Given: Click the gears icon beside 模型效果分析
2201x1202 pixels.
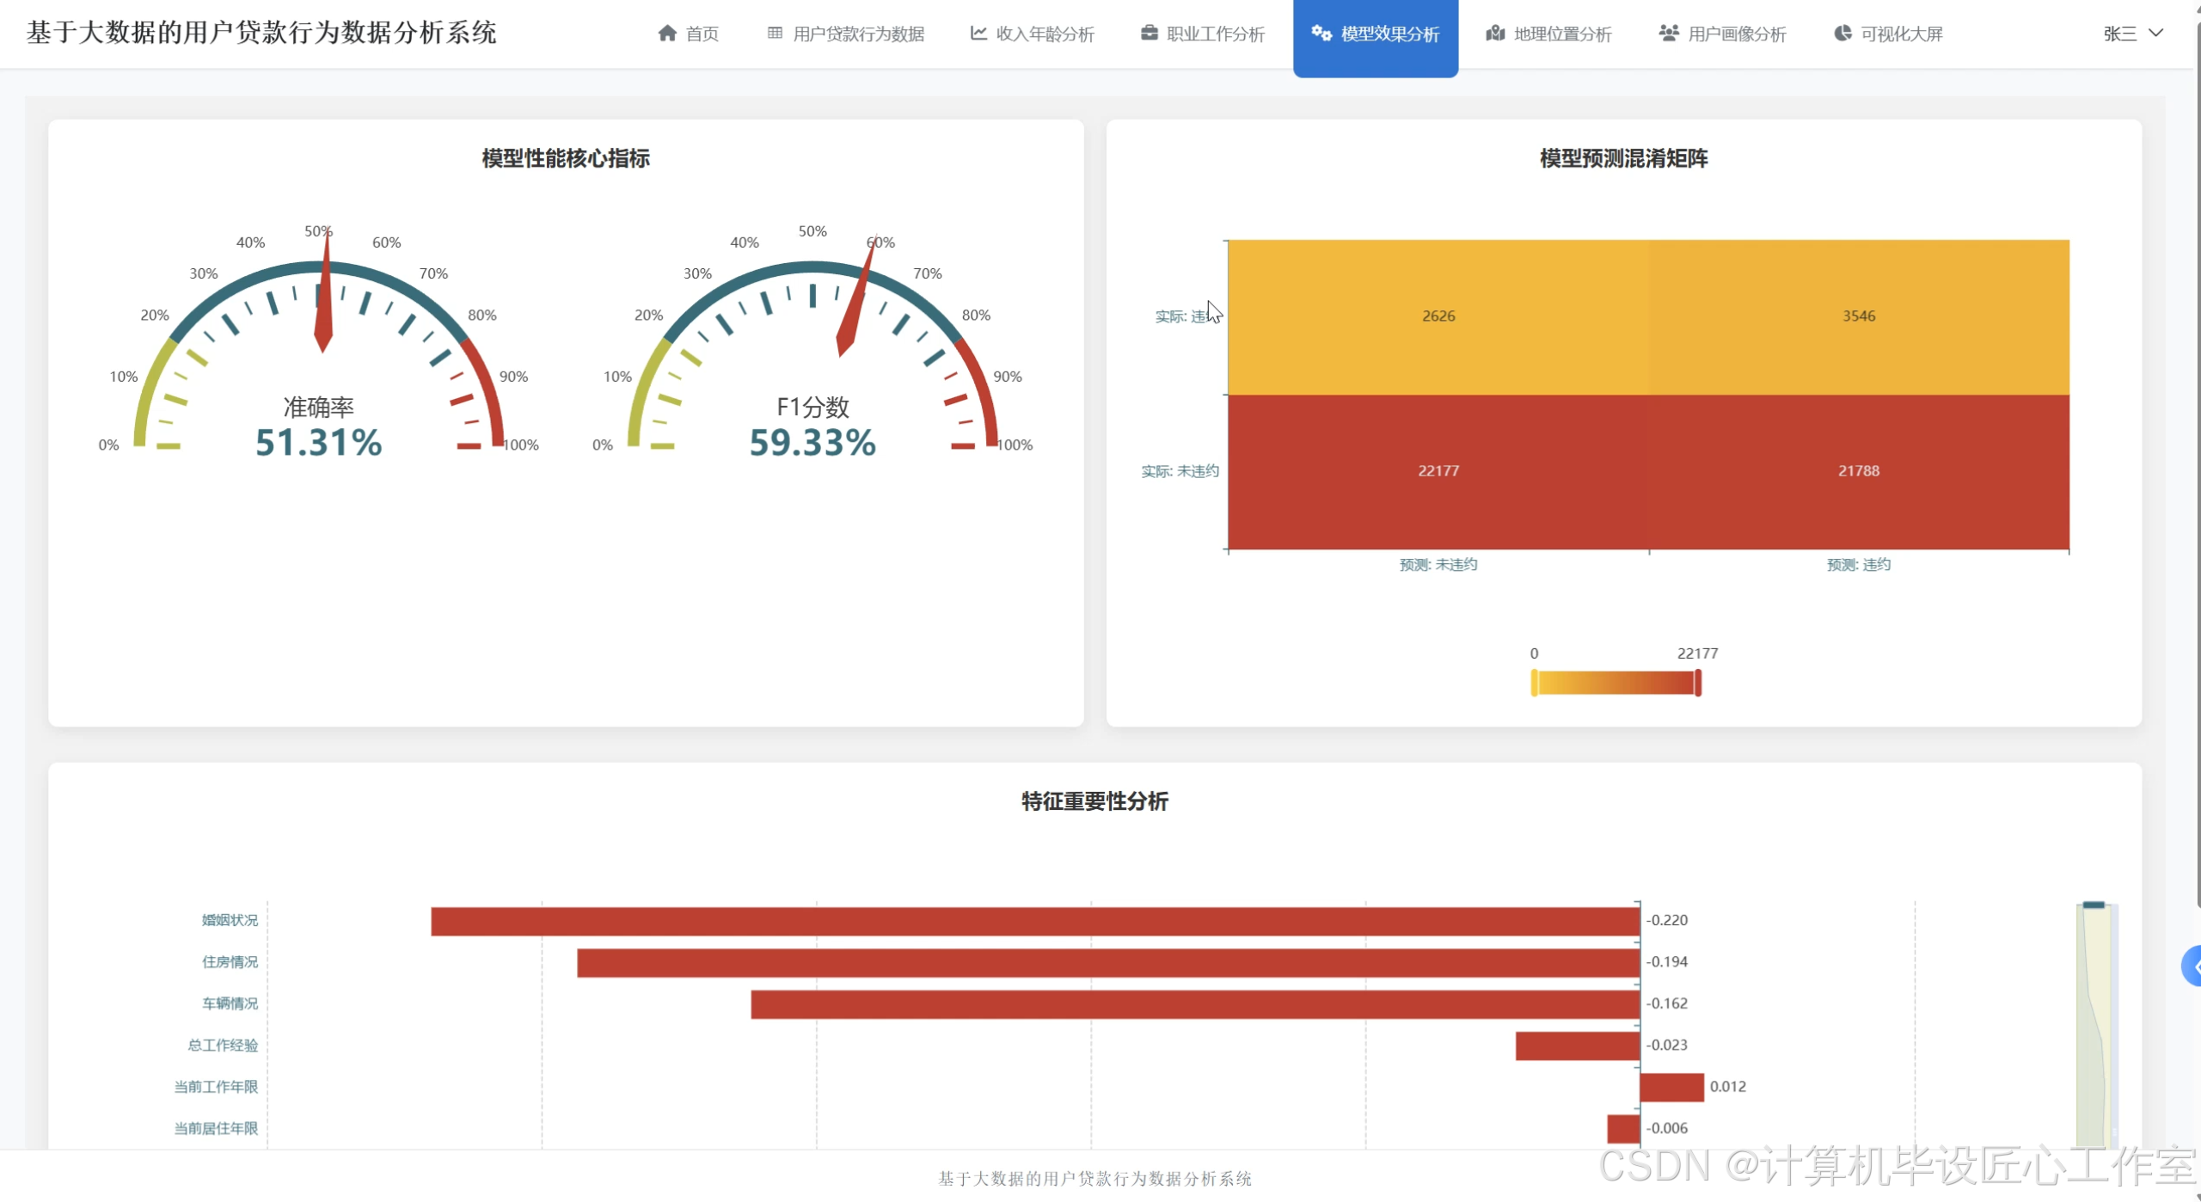Looking at the screenshot, I should click(1321, 34).
